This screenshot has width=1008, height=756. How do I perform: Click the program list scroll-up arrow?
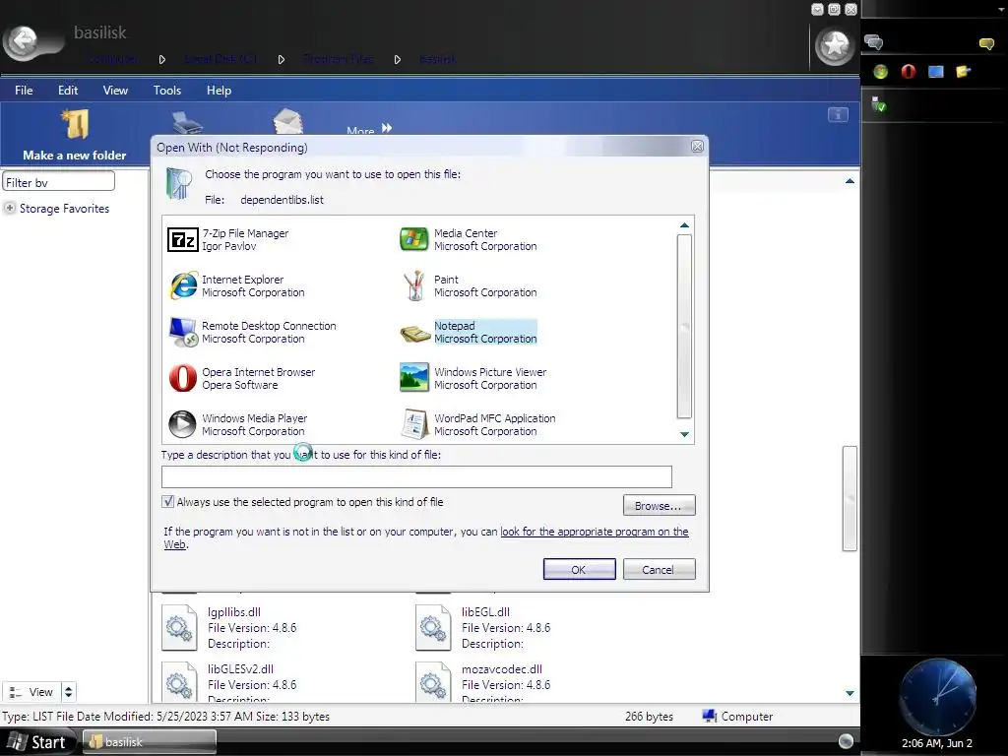(685, 225)
